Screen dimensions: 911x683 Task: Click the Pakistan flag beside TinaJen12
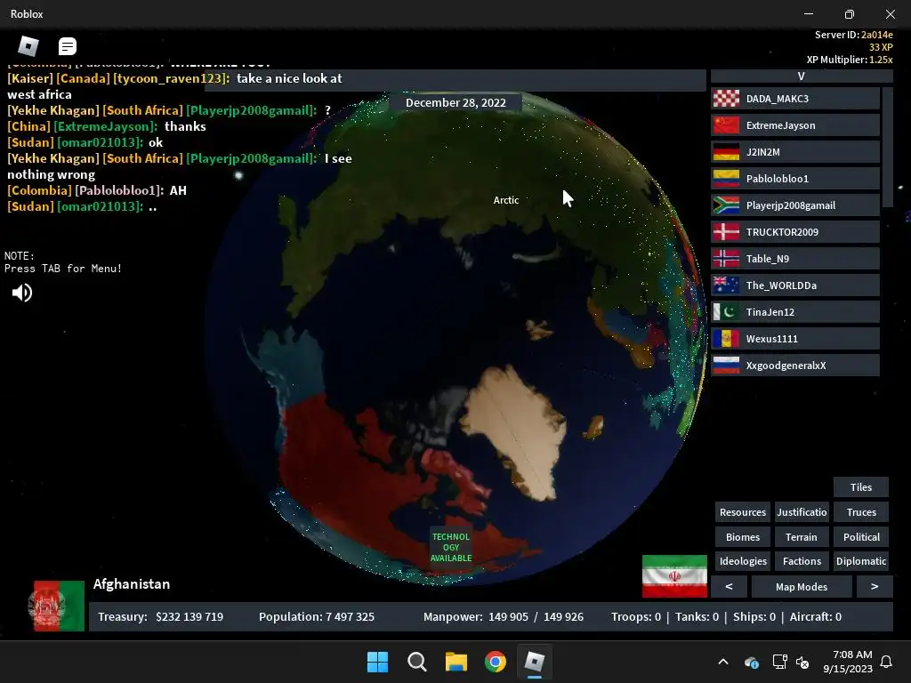point(726,312)
